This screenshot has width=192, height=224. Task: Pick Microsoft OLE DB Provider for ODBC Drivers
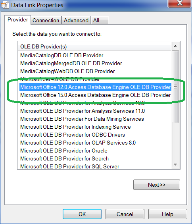(73, 135)
